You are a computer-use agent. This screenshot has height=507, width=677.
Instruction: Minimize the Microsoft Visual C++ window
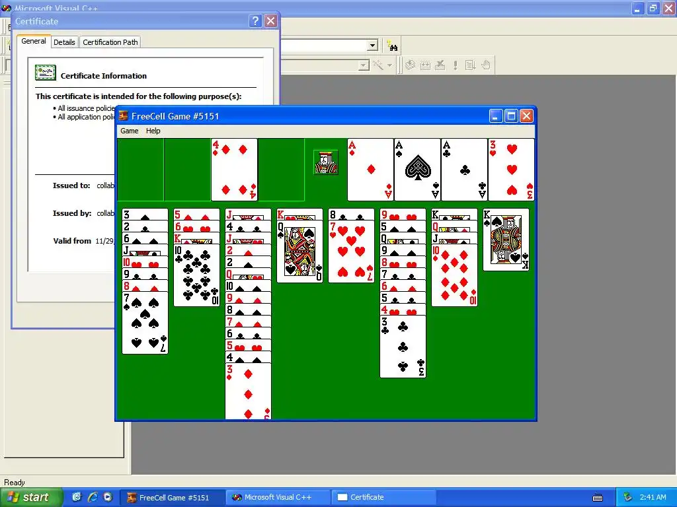[x=638, y=8]
